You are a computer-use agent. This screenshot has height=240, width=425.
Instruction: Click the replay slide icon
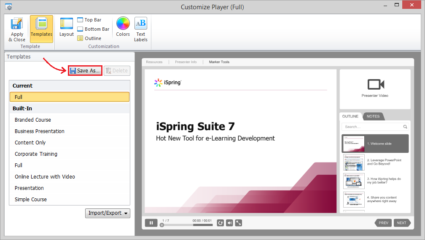coord(221,223)
